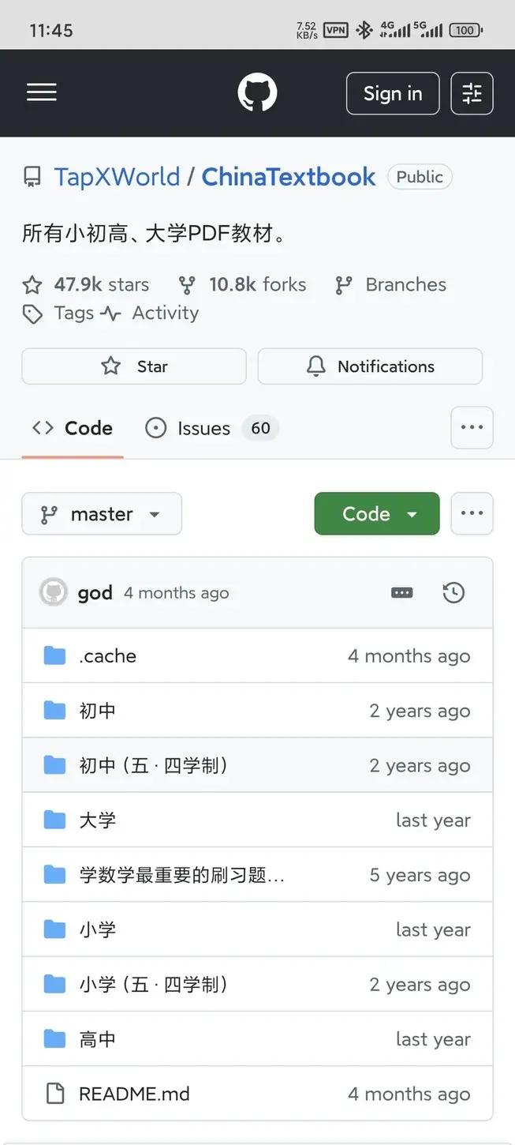Star the ChinaTextbook repository
Screen dimensions: 515x1145
coord(134,366)
